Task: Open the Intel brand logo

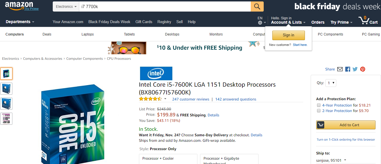Action: tap(156, 73)
